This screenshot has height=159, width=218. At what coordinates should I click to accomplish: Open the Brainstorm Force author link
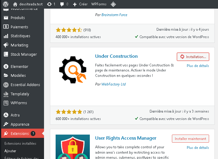point(114,15)
